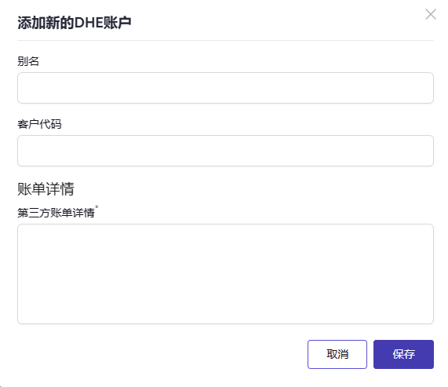Focus the large third-party billing details box
The height and width of the screenshot is (387, 448).
(x=225, y=274)
